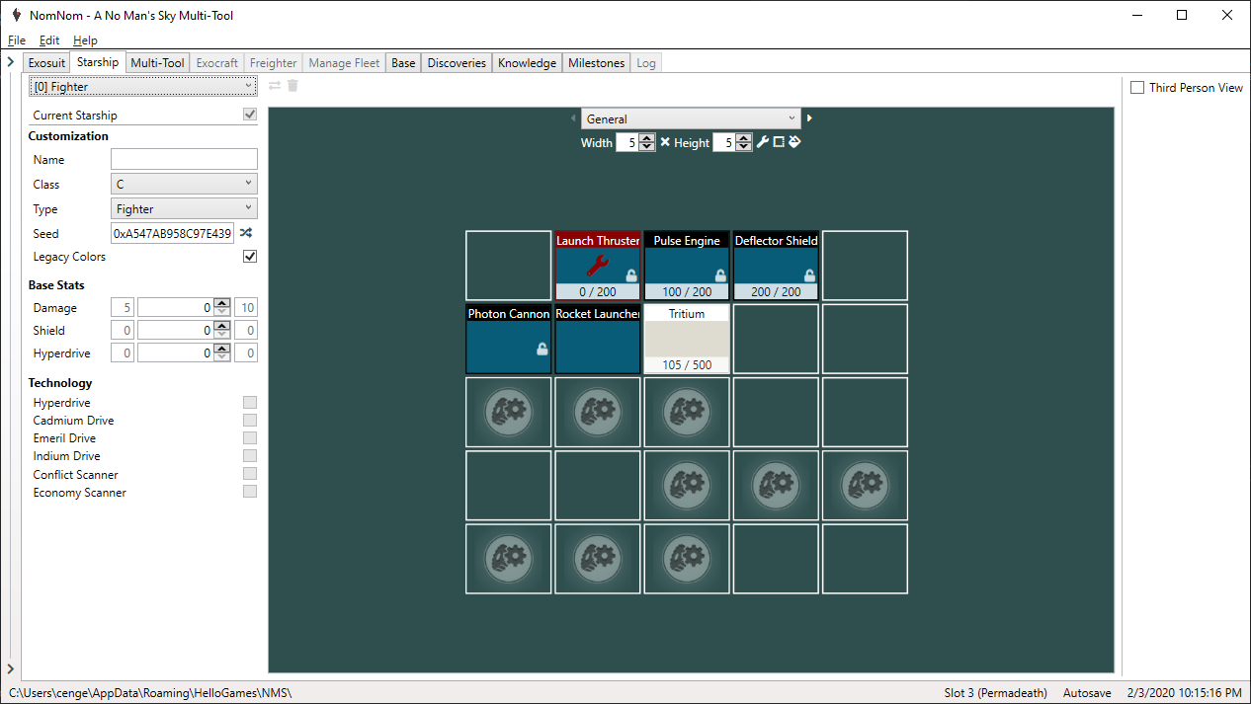This screenshot has height=704, width=1251.
Task: Click the lock icon on Pulse Engine slot
Action: tap(719, 275)
